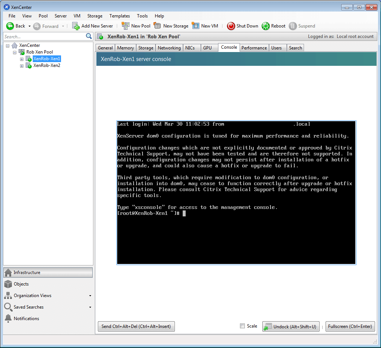
Task: Collapse the XenCenter tree root node
Action: 7,46
